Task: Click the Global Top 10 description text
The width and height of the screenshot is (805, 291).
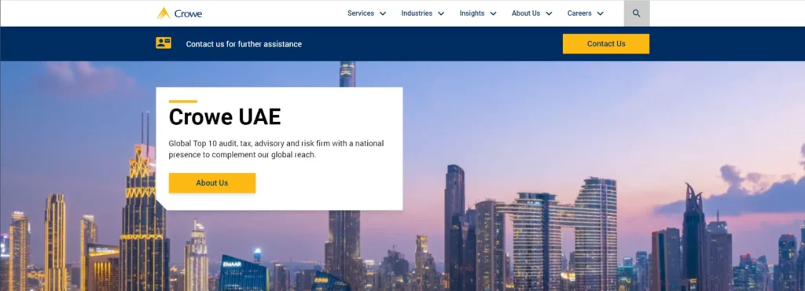Action: click(x=276, y=149)
